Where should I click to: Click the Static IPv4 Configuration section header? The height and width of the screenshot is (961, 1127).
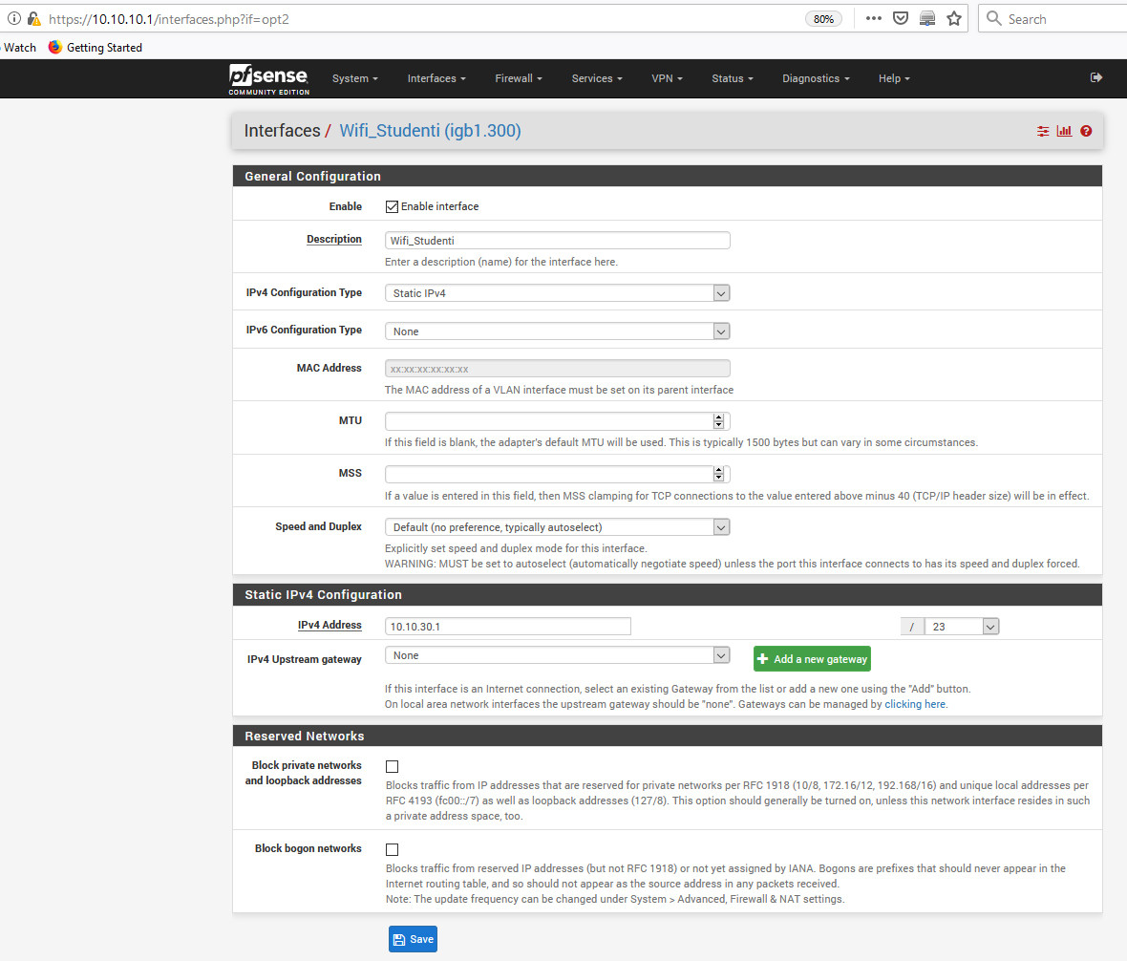coord(667,594)
